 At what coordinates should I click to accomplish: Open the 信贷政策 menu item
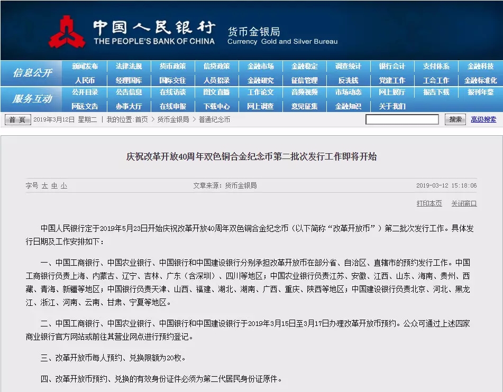216,67
